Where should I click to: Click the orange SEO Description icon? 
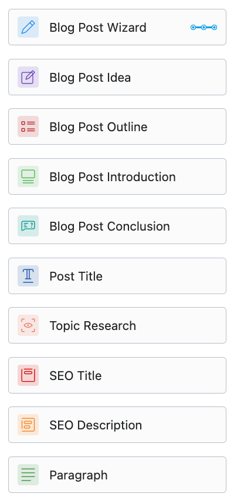(28, 425)
